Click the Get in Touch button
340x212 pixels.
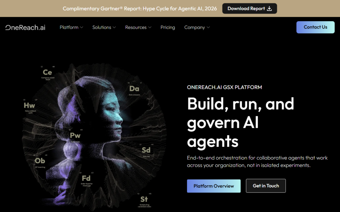click(x=266, y=186)
